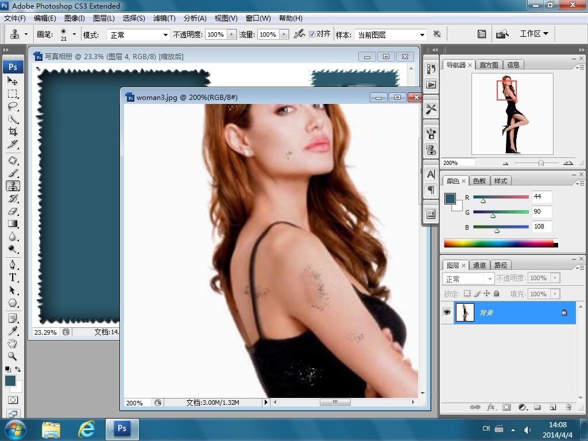
Task: Choose the Pen tool
Action: 13,265
